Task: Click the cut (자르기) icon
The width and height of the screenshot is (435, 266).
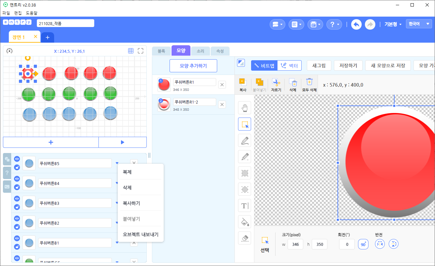Action: point(276,85)
